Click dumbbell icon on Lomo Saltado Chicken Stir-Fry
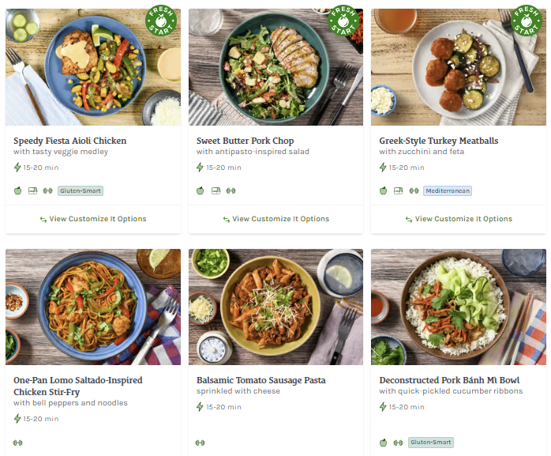Screen dimensions: 551x456 coord(18,443)
